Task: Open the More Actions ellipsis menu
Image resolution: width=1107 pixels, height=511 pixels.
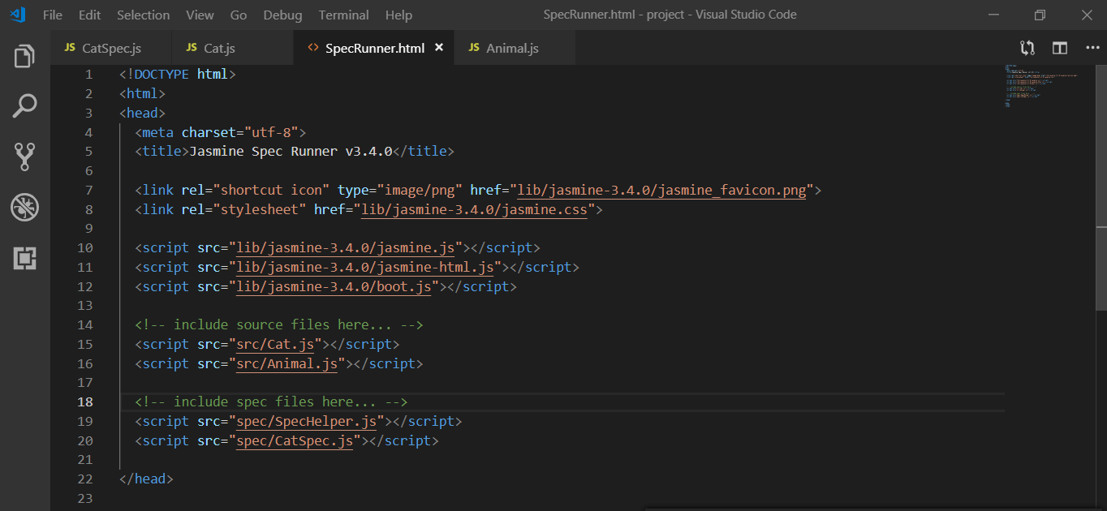Action: 1092,48
